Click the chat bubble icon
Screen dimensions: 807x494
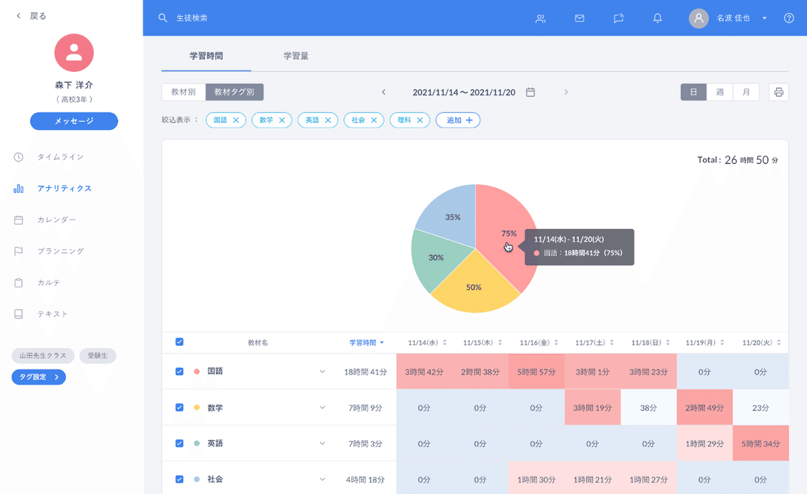pyautogui.click(x=618, y=19)
